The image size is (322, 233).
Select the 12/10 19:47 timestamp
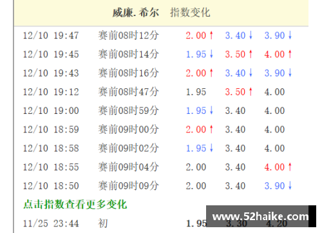51,35
